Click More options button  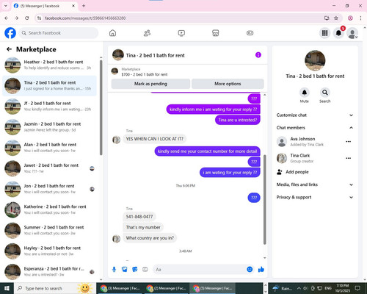click(228, 84)
